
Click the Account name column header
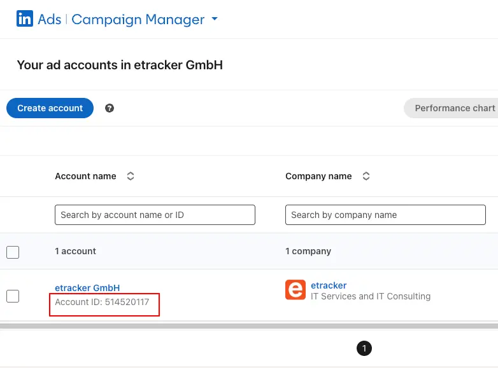pos(85,177)
